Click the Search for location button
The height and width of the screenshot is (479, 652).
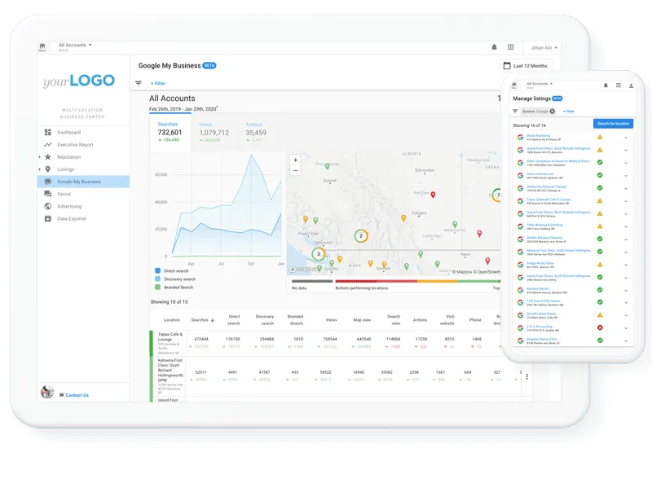click(614, 124)
